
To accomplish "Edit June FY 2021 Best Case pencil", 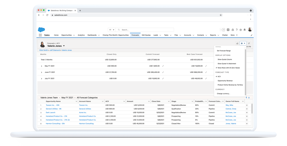I will 206,72.
